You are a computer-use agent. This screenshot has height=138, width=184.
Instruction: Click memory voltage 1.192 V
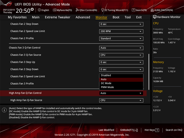click(x=171, y=72)
